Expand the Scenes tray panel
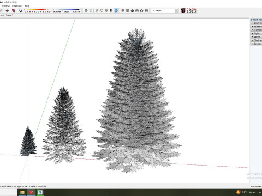 tap(257, 44)
